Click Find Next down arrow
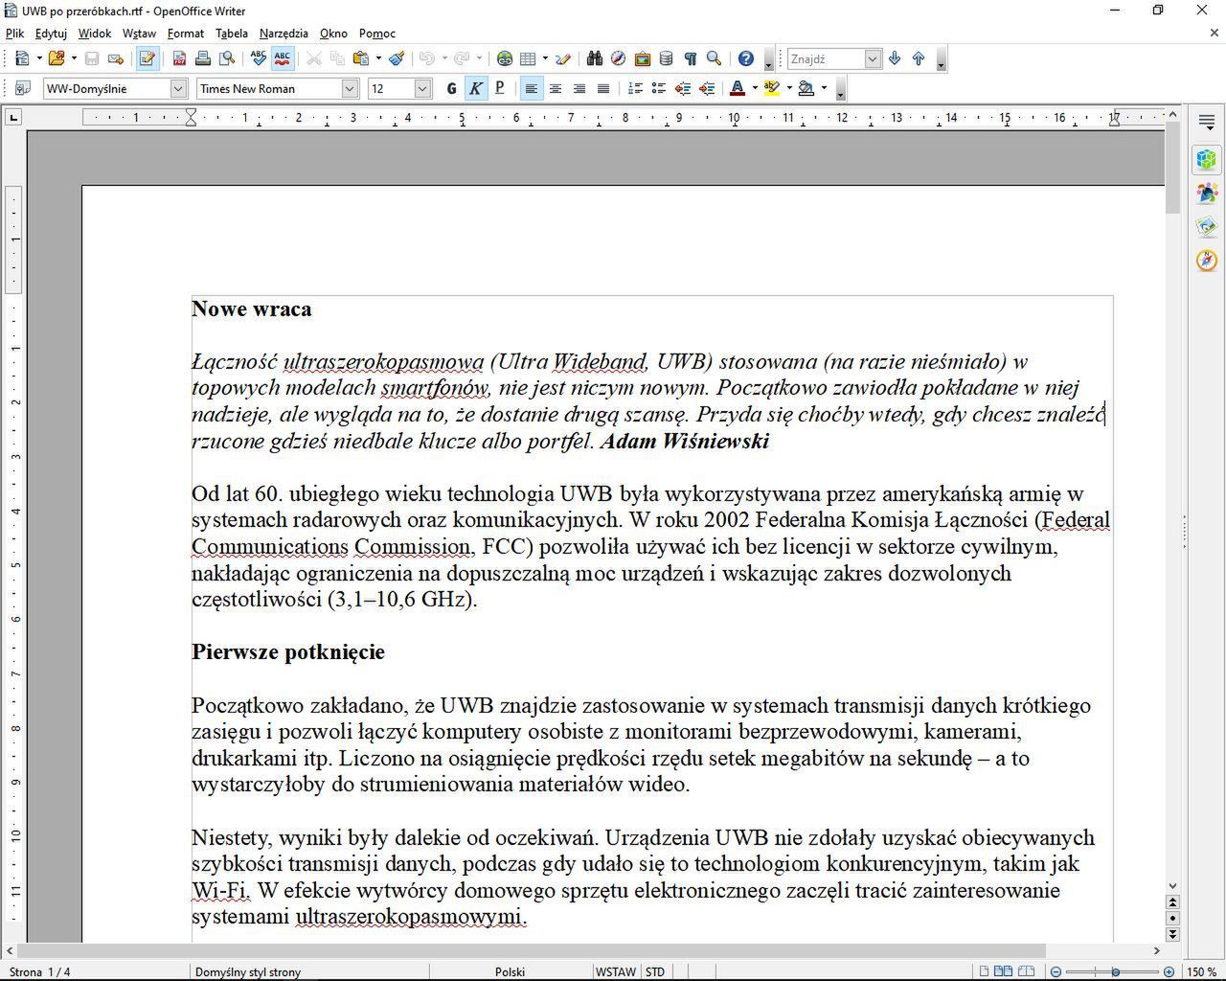Image resolution: width=1226 pixels, height=981 pixels. click(x=895, y=58)
